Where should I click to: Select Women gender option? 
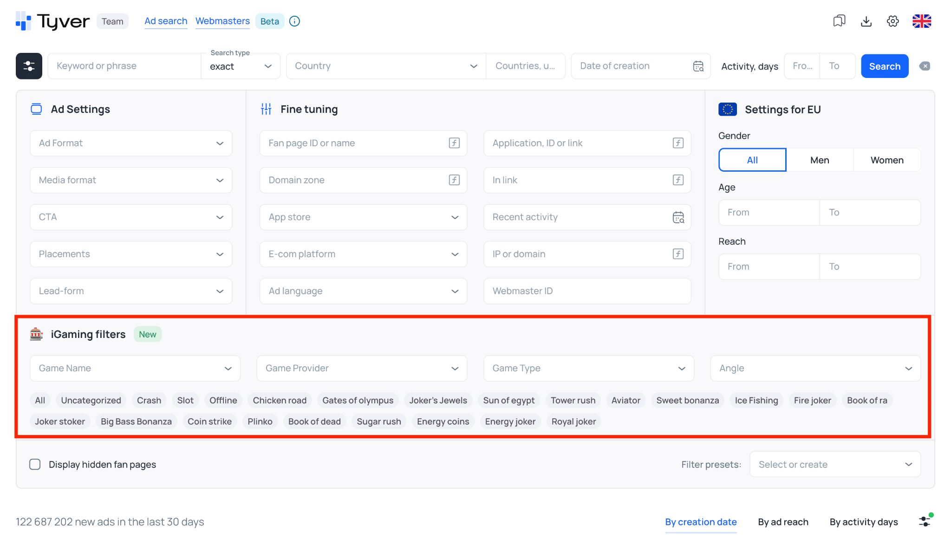887,160
